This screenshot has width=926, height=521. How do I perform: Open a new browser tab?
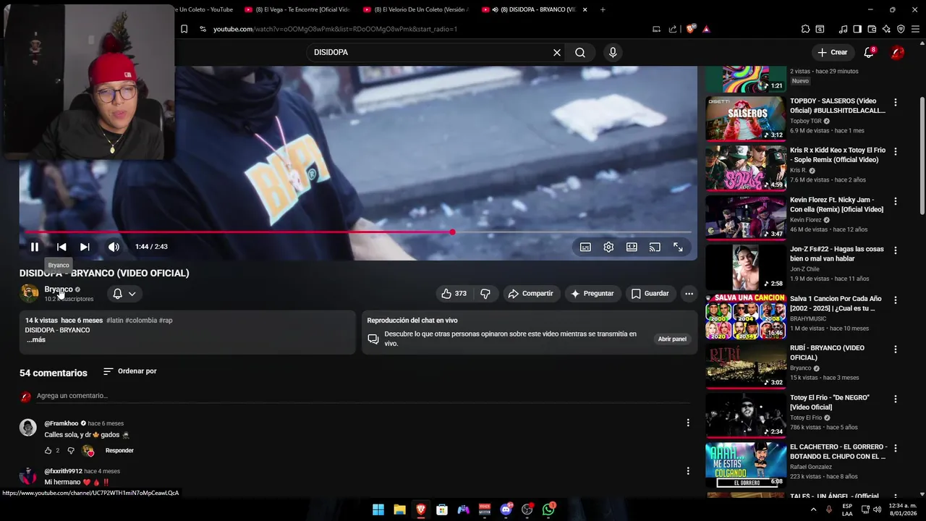pos(603,9)
